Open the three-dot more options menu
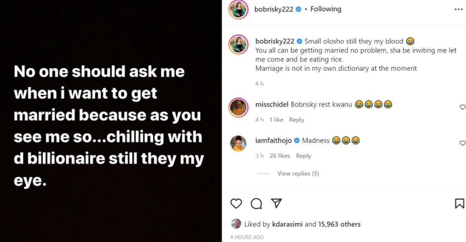The width and height of the screenshot is (466, 242). pyautogui.click(x=459, y=9)
